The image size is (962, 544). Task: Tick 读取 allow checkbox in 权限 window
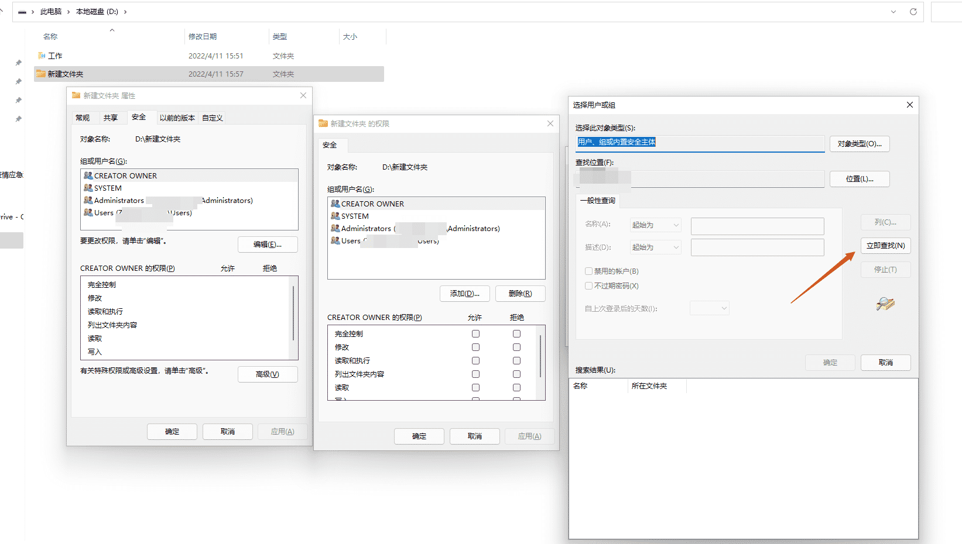[x=475, y=387]
